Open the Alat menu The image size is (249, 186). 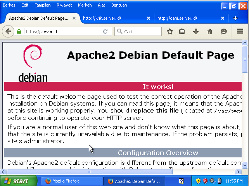(102, 5)
